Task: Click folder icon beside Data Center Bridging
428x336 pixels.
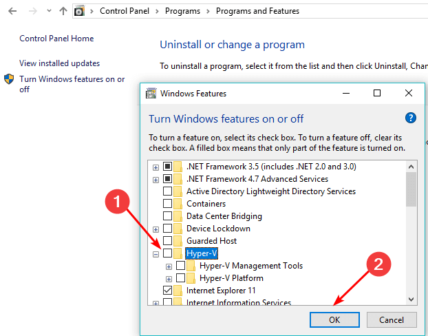Action: 178,216
